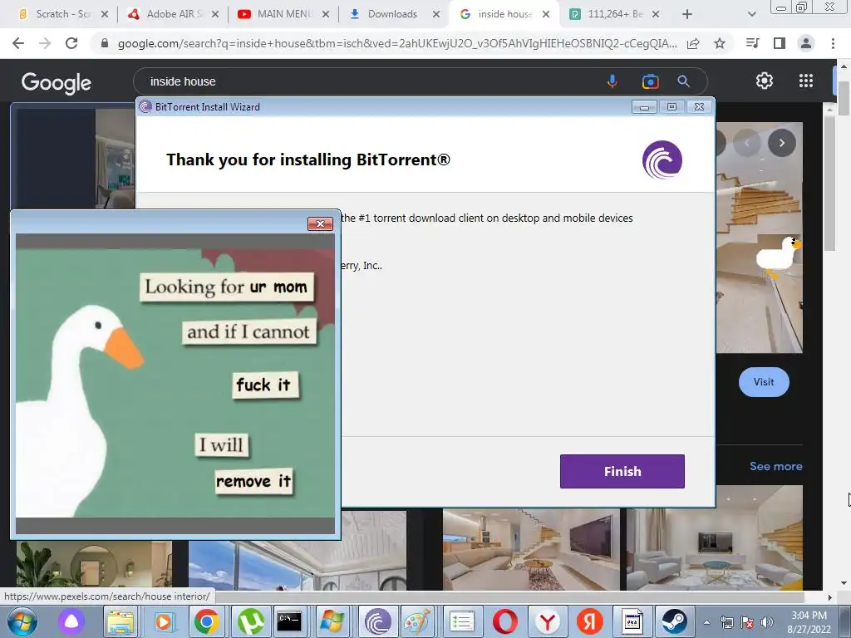Open the media control icon in Chrome toolbar
851x638 pixels.
click(752, 43)
